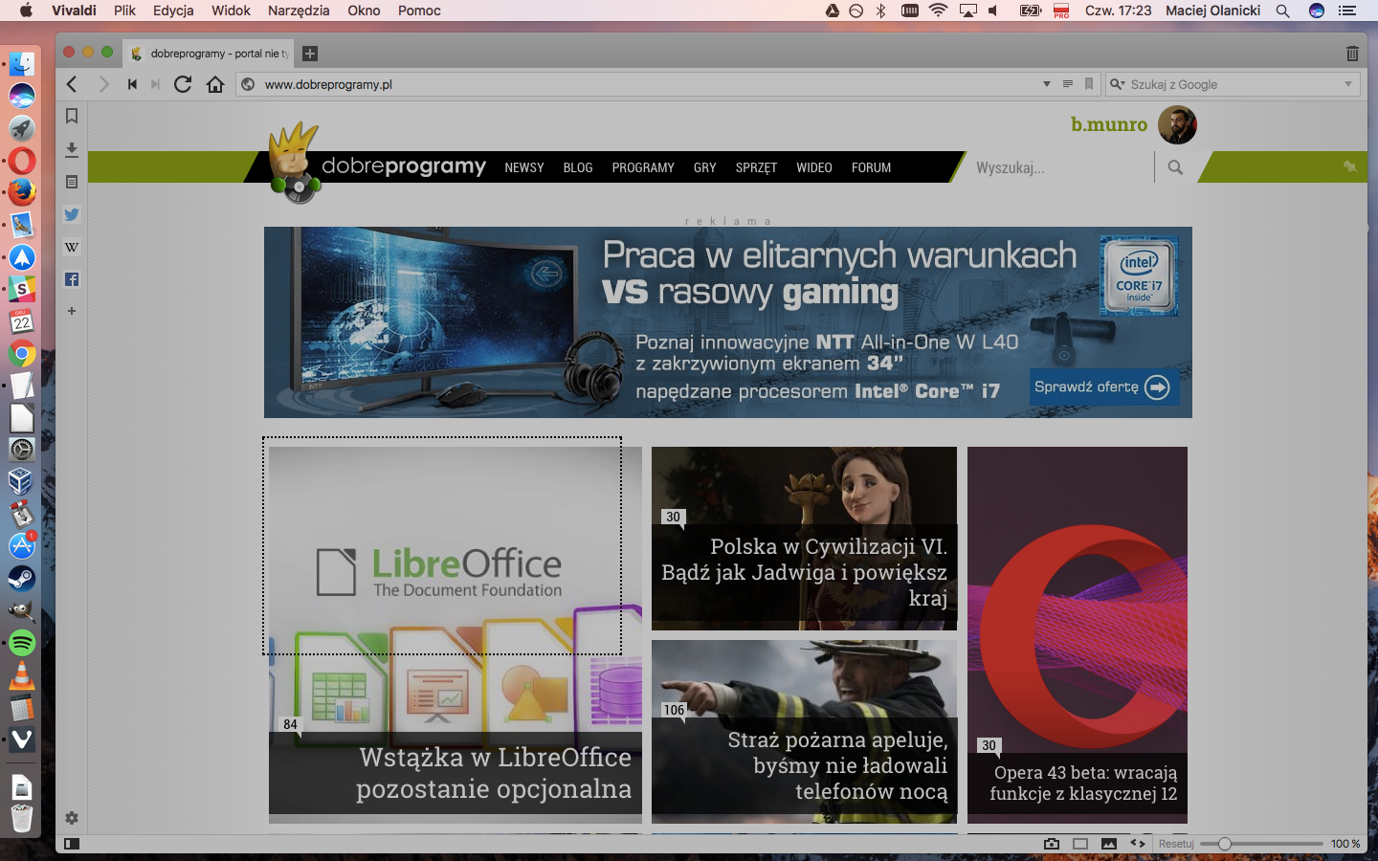The image size is (1378, 861).
Task: Open the Pomoc menu
Action: pyautogui.click(x=419, y=11)
